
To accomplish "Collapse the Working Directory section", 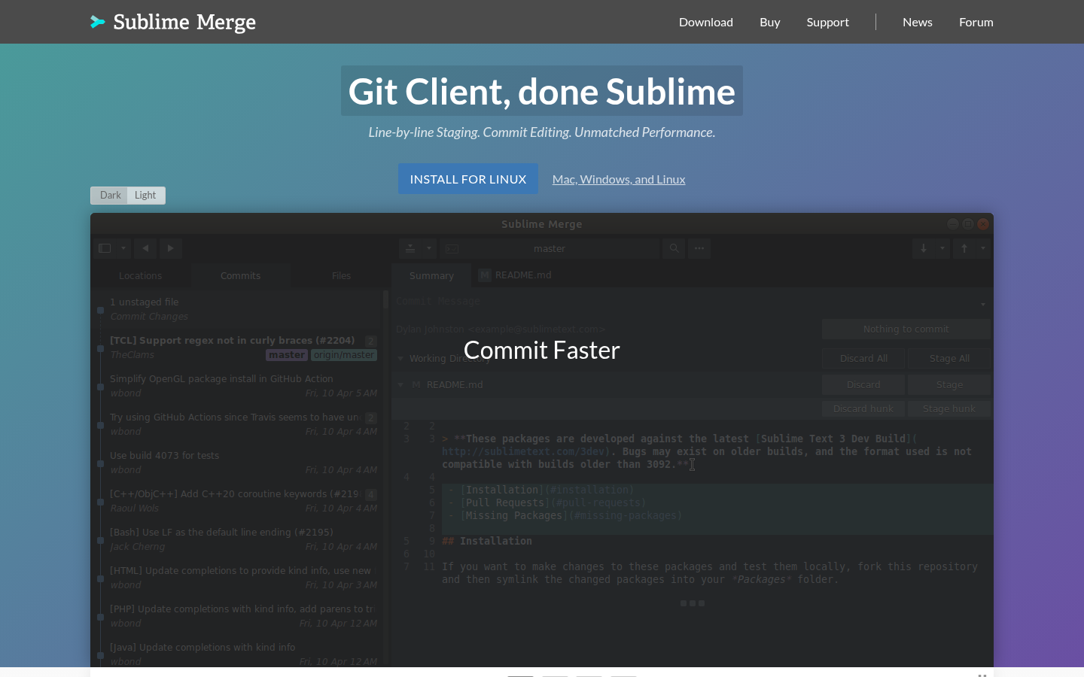I will coord(400,359).
